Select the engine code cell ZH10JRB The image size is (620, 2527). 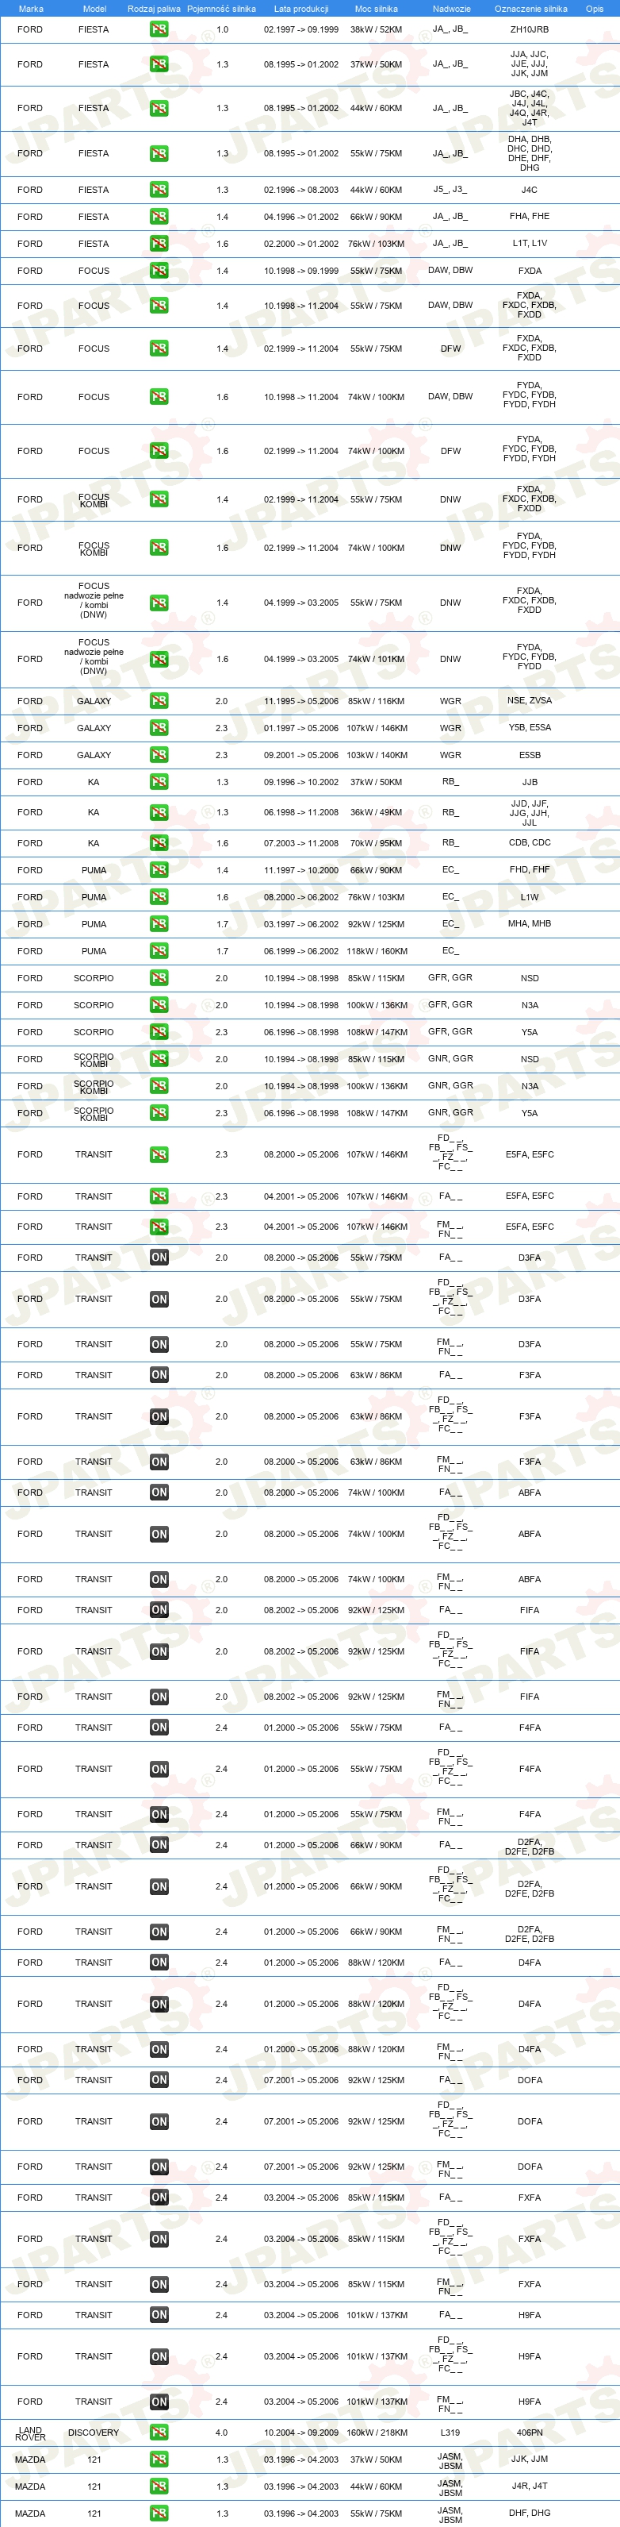click(529, 29)
